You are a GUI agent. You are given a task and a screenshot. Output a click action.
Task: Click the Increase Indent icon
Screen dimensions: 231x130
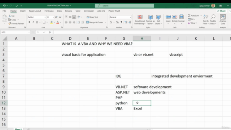click(x=83, y=22)
